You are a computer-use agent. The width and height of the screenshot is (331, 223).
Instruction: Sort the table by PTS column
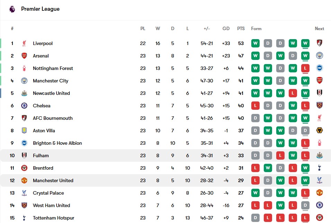point(241,28)
